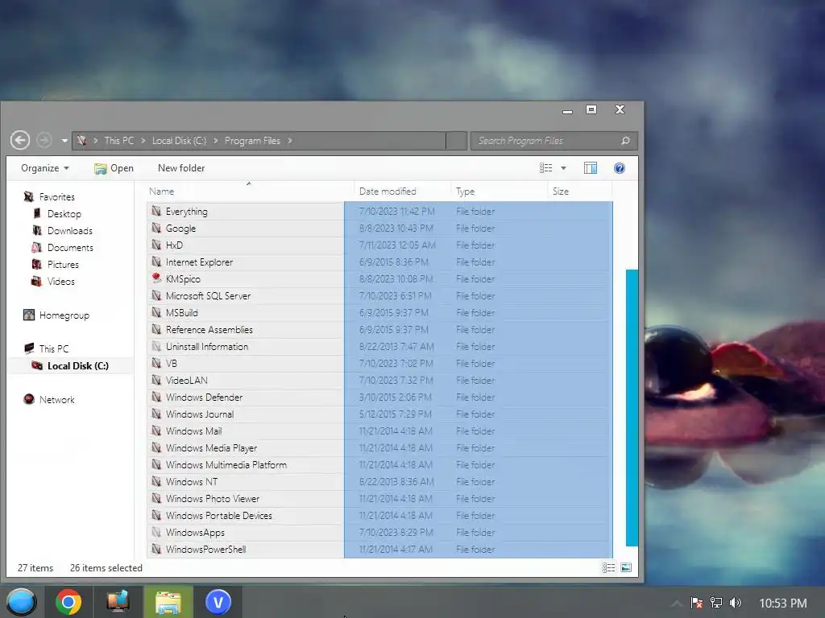Switch to large icons view in status bar
This screenshot has width=825, height=618.
[x=625, y=567]
